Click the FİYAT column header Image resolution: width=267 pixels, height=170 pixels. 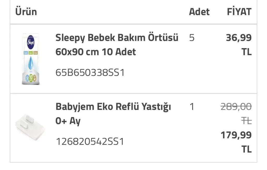(x=239, y=11)
